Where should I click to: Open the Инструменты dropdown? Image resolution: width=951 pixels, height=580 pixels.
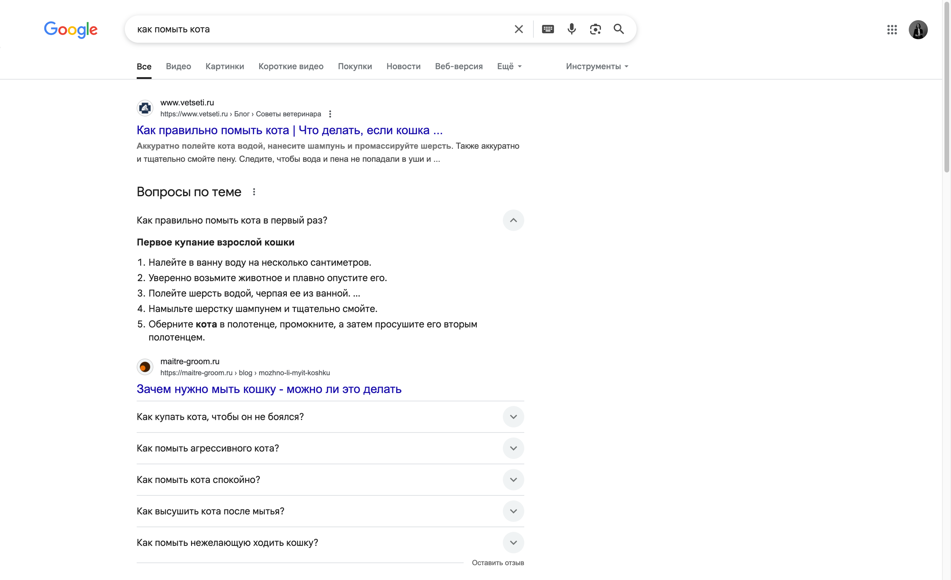point(597,66)
